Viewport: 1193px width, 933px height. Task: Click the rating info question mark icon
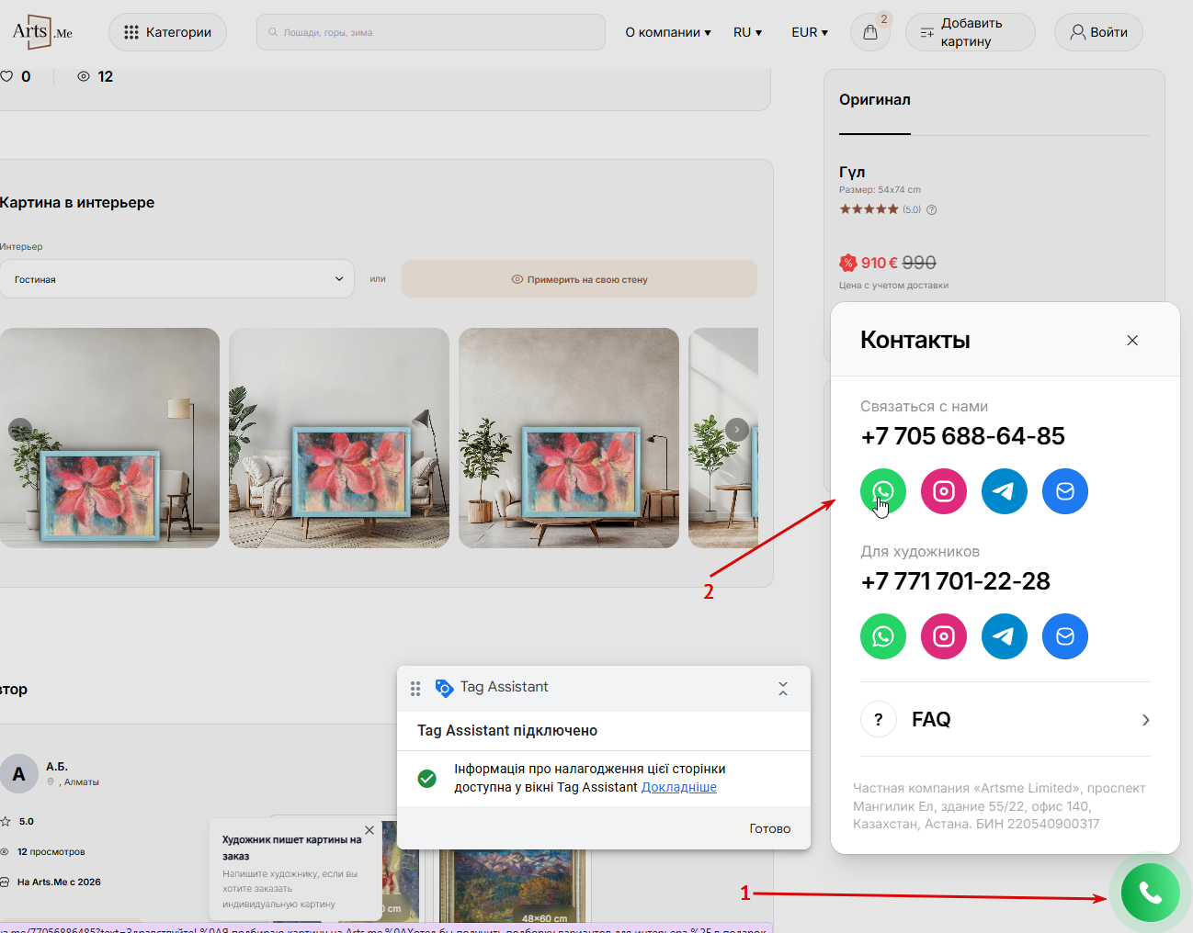pos(931,209)
